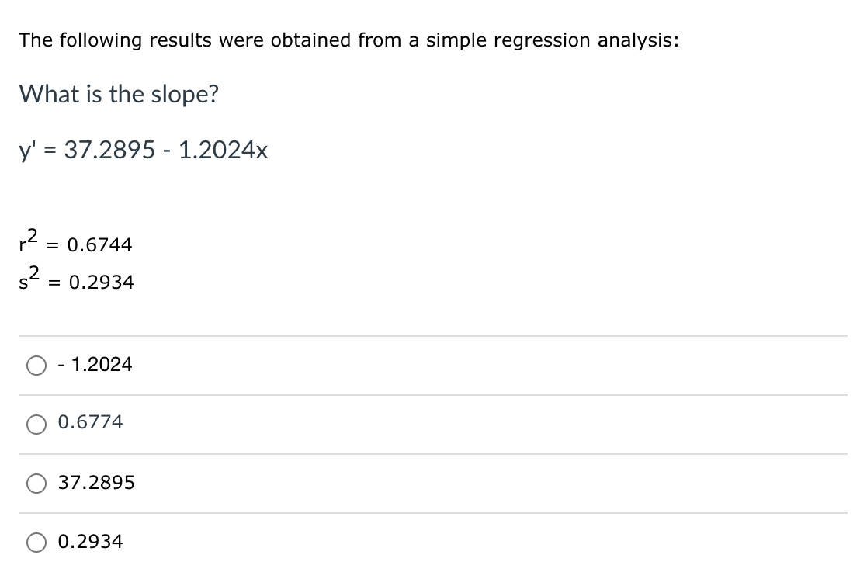This screenshot has height=579, width=860.
Task: Click the fourth answer option row
Action: tap(233, 543)
